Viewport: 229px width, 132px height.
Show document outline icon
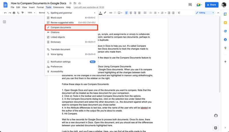(5, 22)
